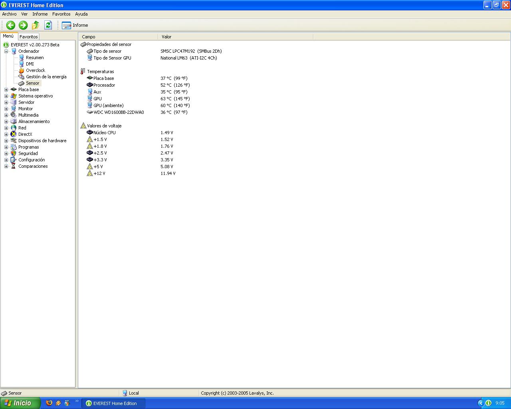Click the Campo column header
The image size is (511, 409).
(118, 37)
